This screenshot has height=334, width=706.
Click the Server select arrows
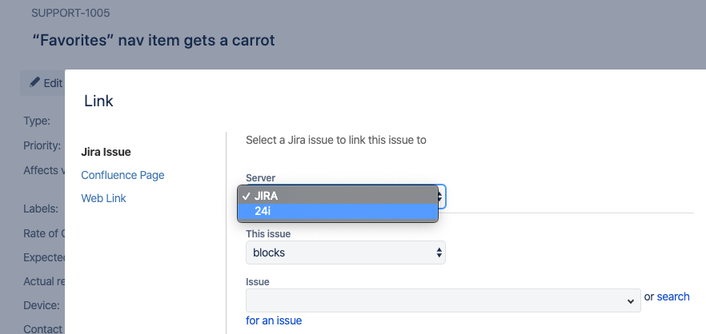click(x=441, y=197)
